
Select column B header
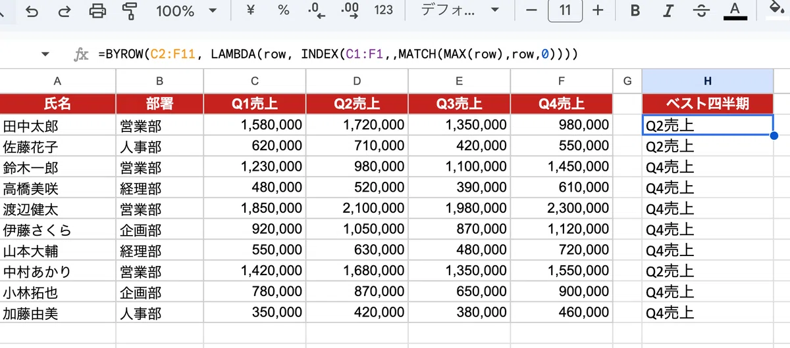click(x=160, y=81)
